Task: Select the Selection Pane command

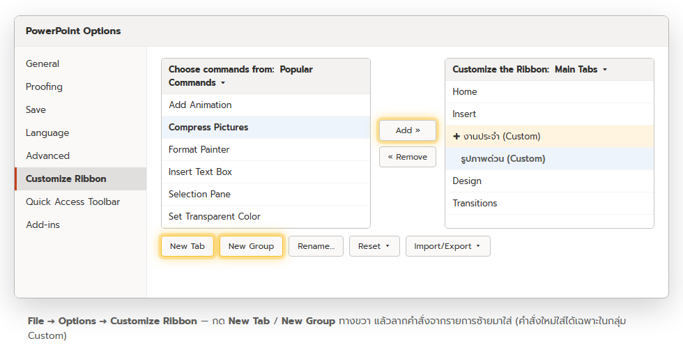Action: tap(266, 194)
